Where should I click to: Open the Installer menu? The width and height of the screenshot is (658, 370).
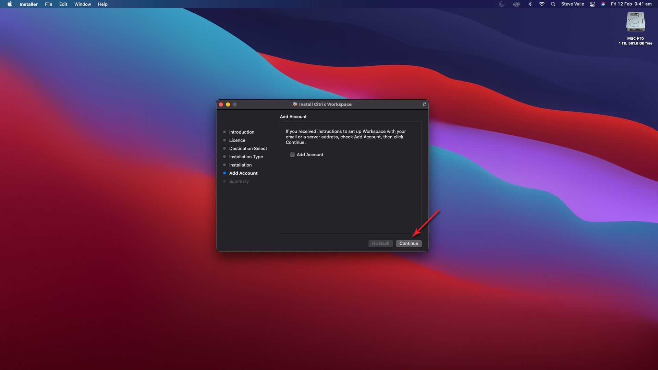(28, 4)
